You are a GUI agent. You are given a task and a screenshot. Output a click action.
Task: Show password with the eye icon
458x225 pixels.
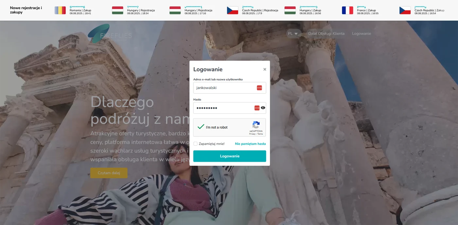coord(263,108)
